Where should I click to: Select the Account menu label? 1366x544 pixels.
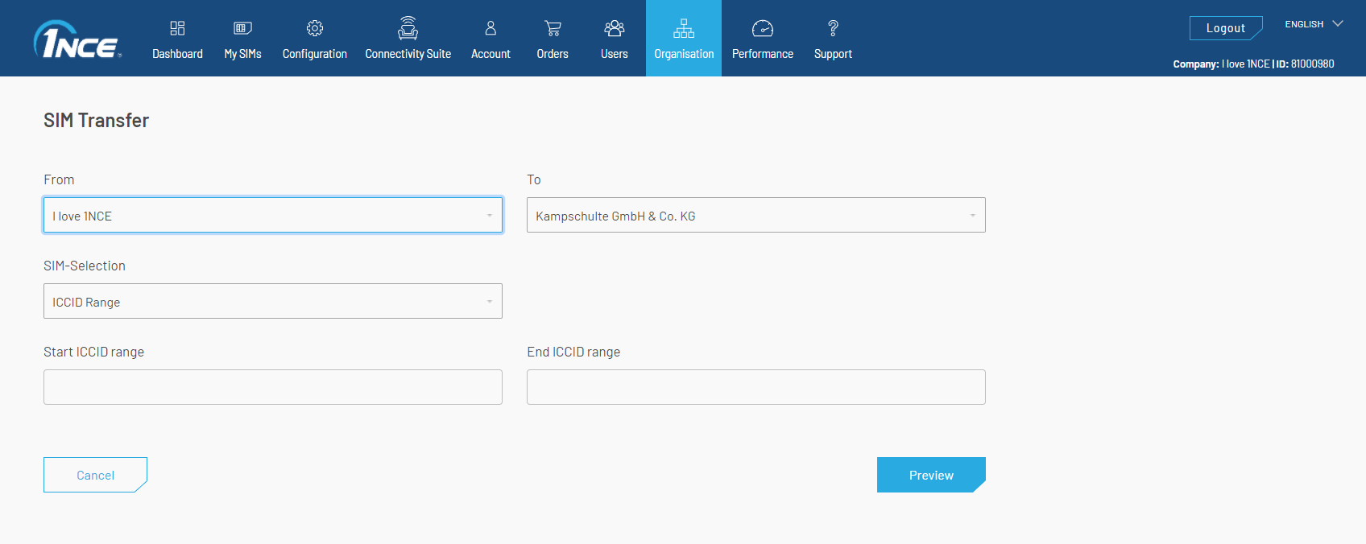point(491,54)
